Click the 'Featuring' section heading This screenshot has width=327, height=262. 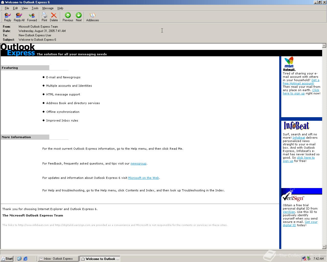(x=10, y=68)
